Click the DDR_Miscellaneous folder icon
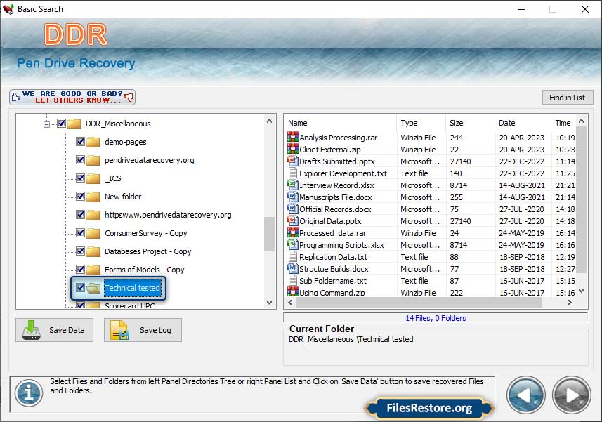 74,124
